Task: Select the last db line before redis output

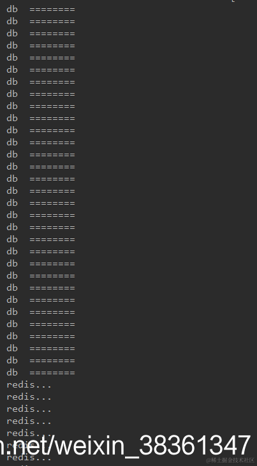Action: click(41, 373)
